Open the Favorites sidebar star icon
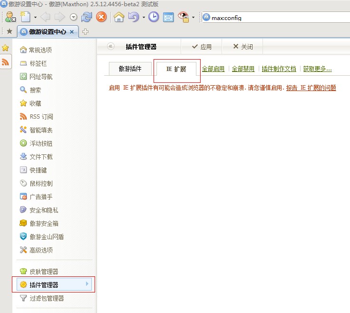Screen dimensions: 350x313 [5, 48]
